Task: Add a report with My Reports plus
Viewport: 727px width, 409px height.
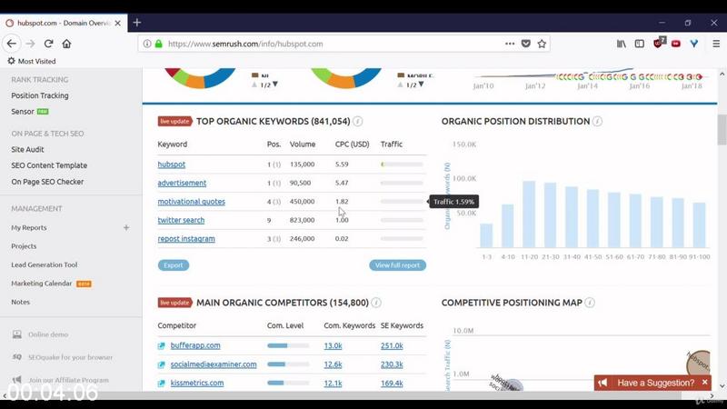Action: 126,228
